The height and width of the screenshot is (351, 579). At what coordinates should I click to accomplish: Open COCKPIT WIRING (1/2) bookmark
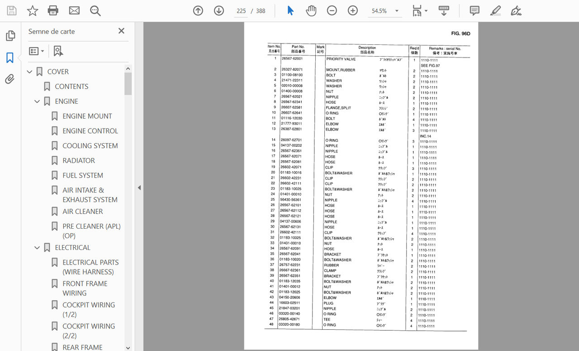pyautogui.click(x=89, y=310)
